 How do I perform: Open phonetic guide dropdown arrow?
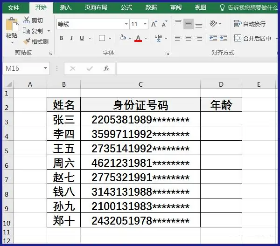point(166,38)
